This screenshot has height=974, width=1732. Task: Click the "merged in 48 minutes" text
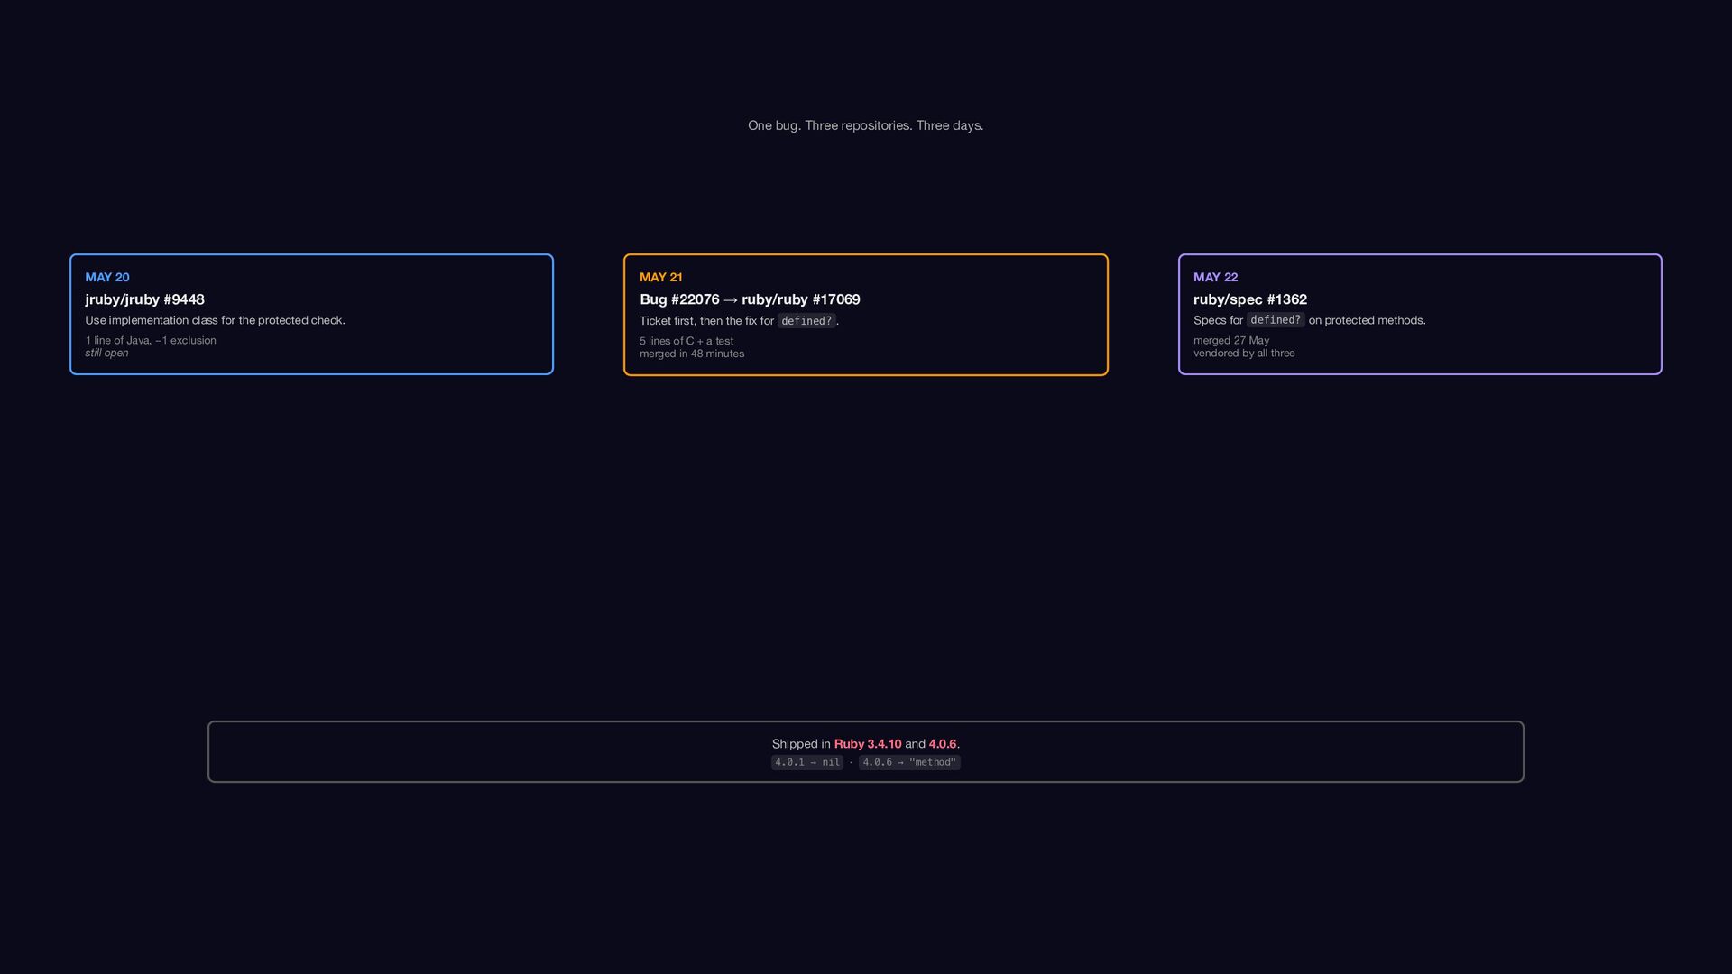coord(692,354)
